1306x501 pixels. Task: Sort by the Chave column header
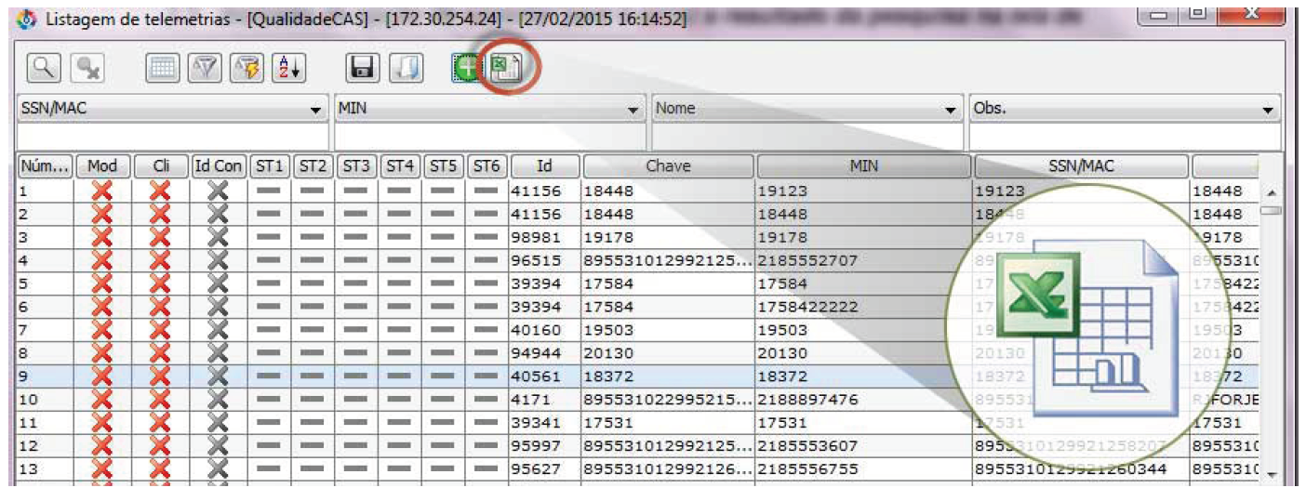pos(668,166)
